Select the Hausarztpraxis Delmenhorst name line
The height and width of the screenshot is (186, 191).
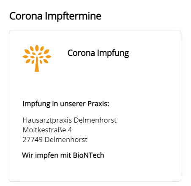(x=70, y=120)
